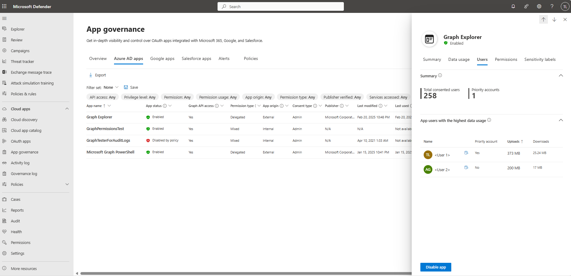Open the Audit section

tap(15, 221)
